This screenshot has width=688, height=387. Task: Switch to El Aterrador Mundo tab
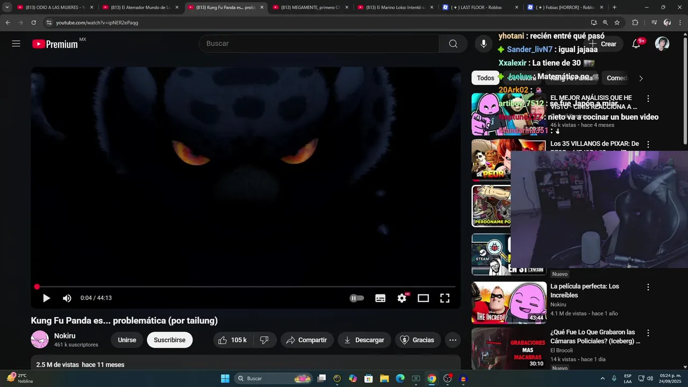141,8
